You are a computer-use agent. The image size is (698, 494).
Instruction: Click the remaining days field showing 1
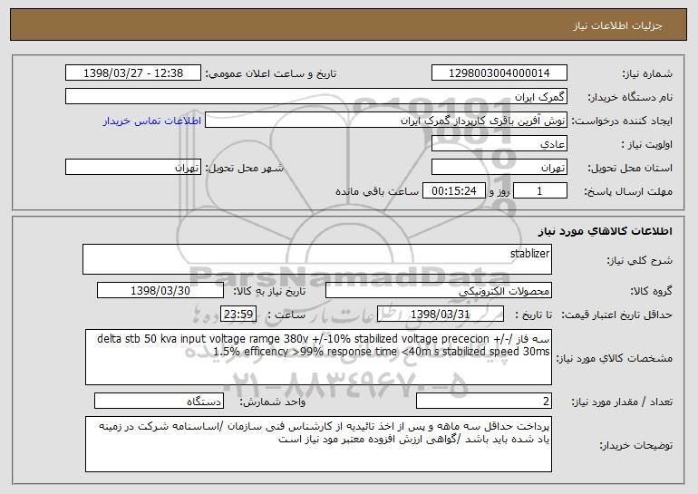pos(540,190)
